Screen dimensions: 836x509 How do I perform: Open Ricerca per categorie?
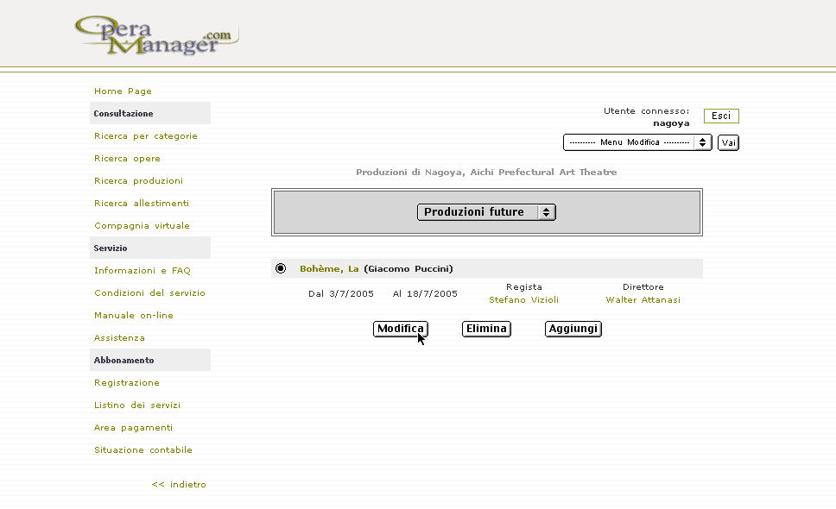146,136
